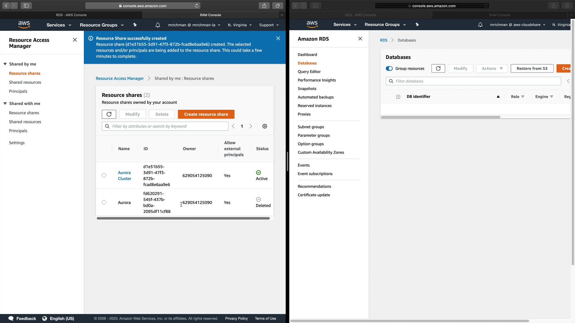Click Safari share icon in left window
The width and height of the screenshot is (575, 323).
pos(264,6)
